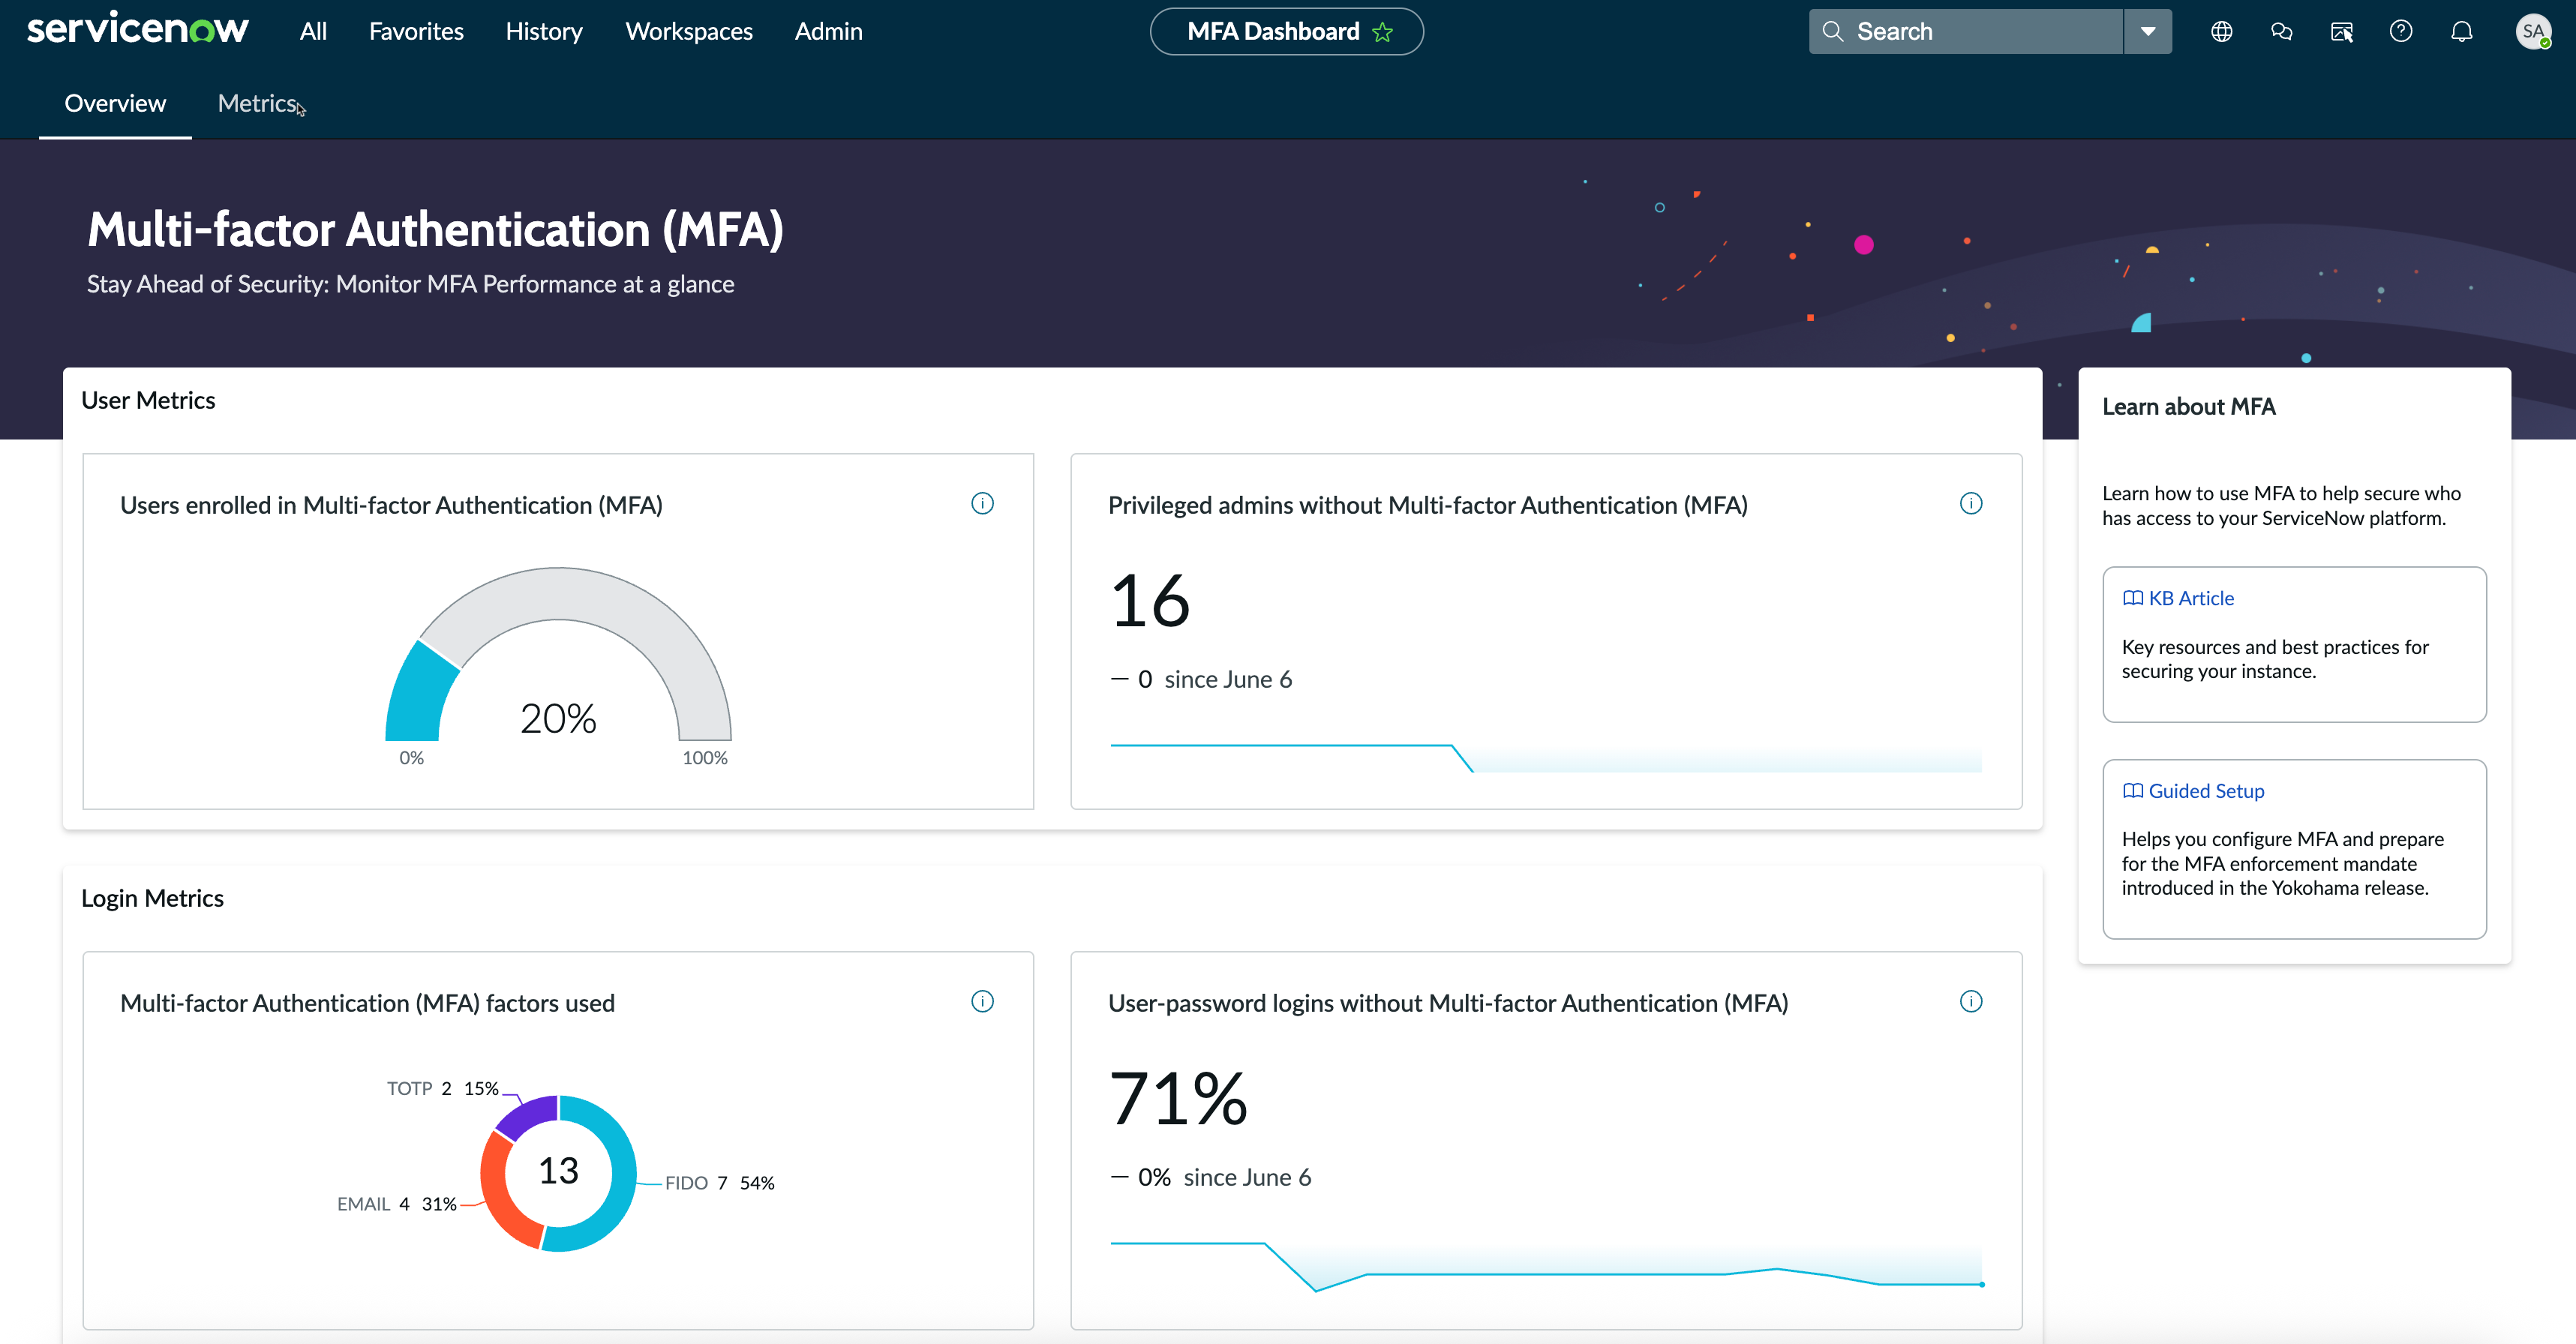Click the purple TOTP donut segment
This screenshot has width=2576, height=1344.
[x=530, y=1116]
